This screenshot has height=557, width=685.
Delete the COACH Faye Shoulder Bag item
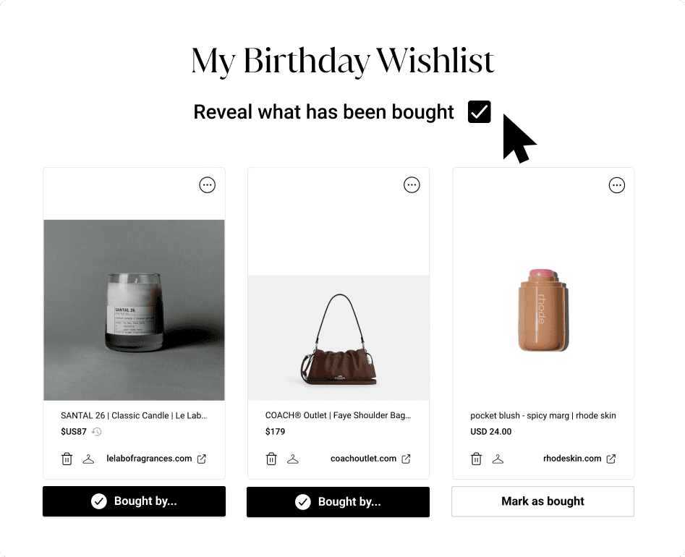point(271,459)
